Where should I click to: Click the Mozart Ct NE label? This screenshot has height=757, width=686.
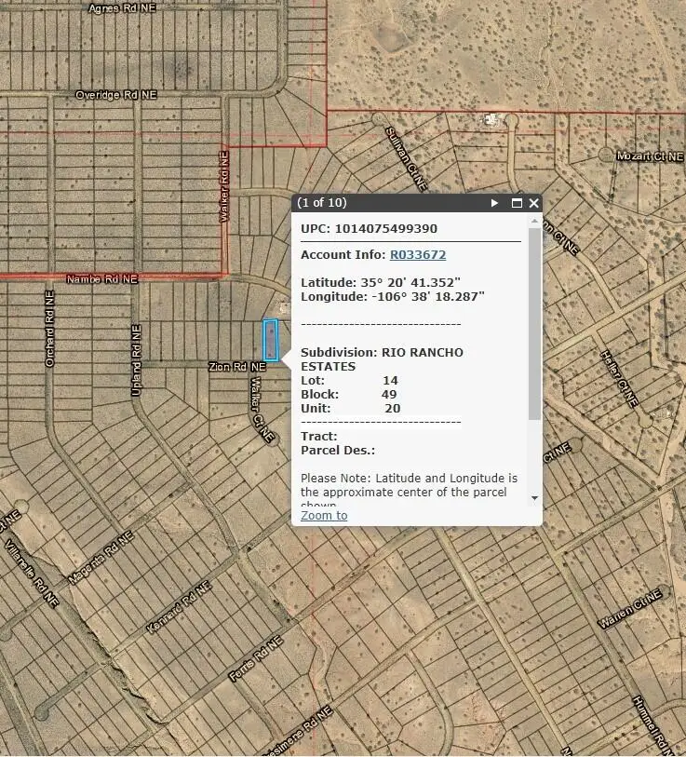(x=649, y=155)
